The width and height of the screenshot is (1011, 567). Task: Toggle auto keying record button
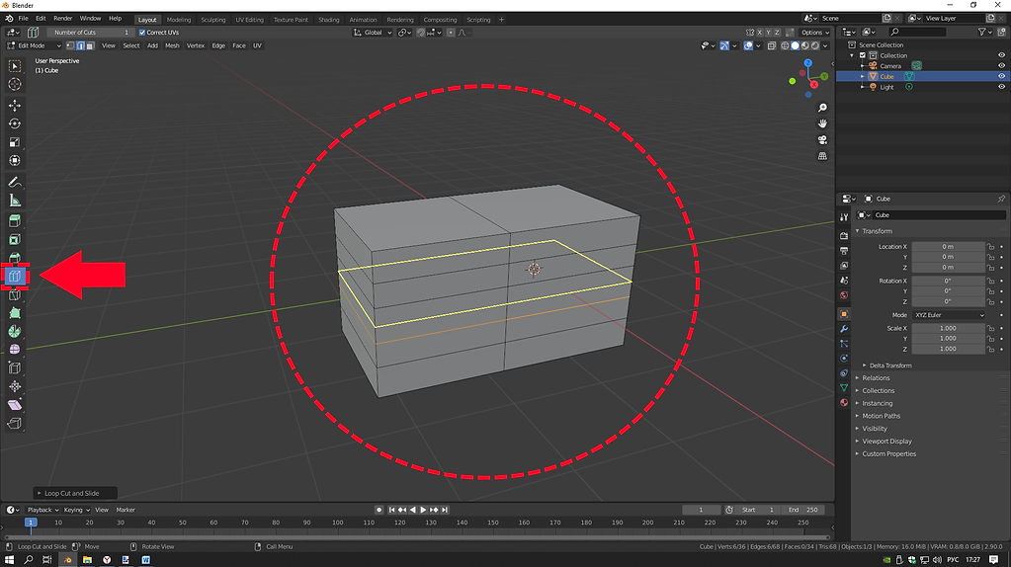(x=379, y=510)
